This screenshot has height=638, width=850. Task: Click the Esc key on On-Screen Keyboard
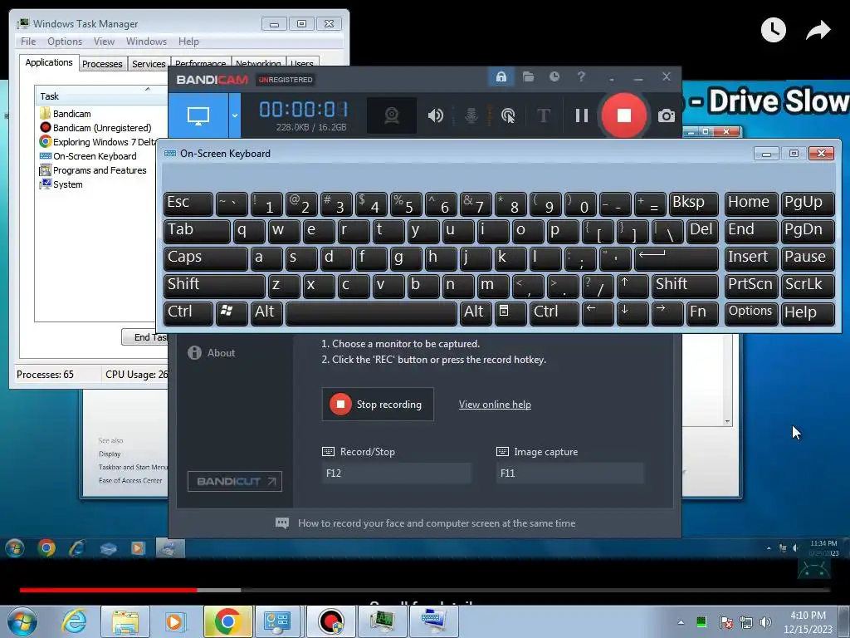coord(188,204)
